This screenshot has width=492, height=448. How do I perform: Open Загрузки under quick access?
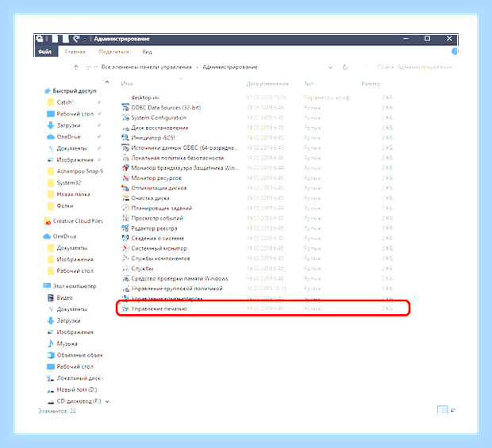pyautogui.click(x=68, y=125)
